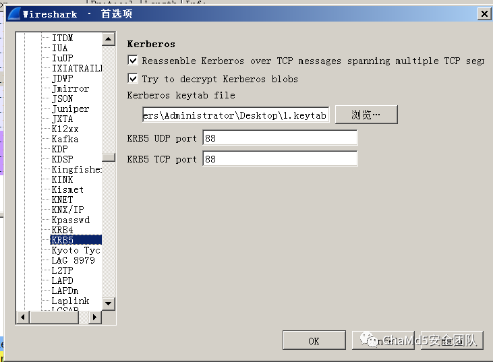493x362 pixels.
Task: Select KNET protocol entry
Action: click(x=62, y=200)
